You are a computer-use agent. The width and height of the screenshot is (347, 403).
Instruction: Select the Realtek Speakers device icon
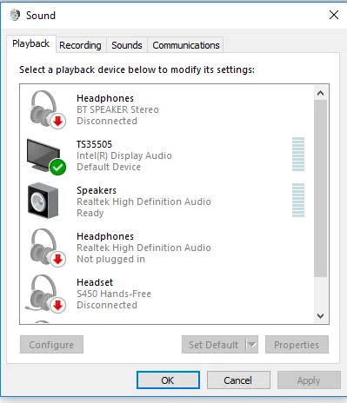tap(43, 201)
